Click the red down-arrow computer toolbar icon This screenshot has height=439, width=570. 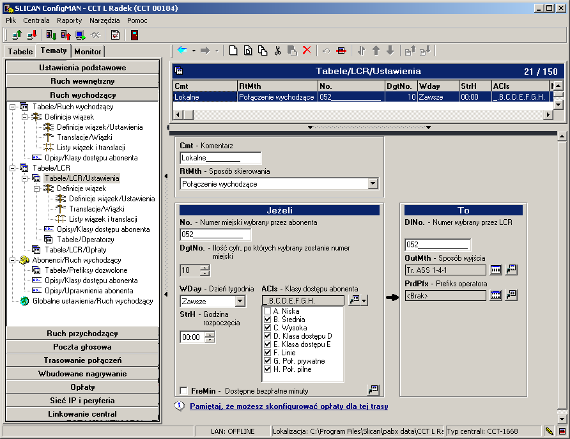coord(32,35)
